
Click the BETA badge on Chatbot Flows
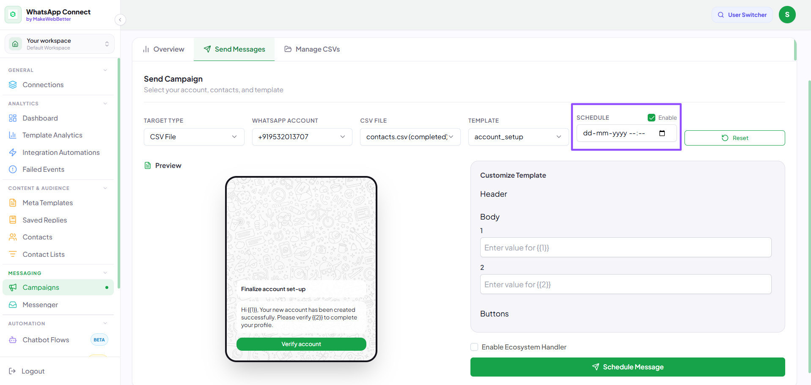point(99,340)
